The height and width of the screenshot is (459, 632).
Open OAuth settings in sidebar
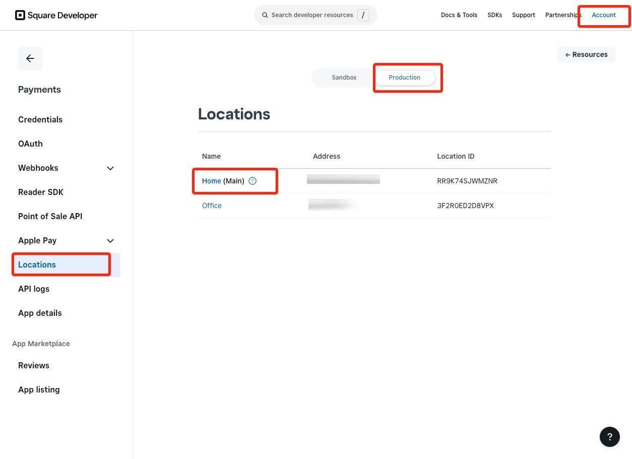point(30,144)
